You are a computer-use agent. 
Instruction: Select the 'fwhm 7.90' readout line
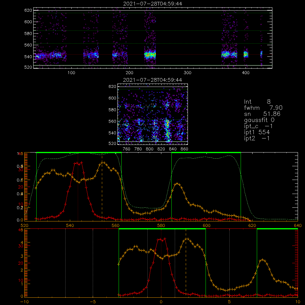pos(263,108)
